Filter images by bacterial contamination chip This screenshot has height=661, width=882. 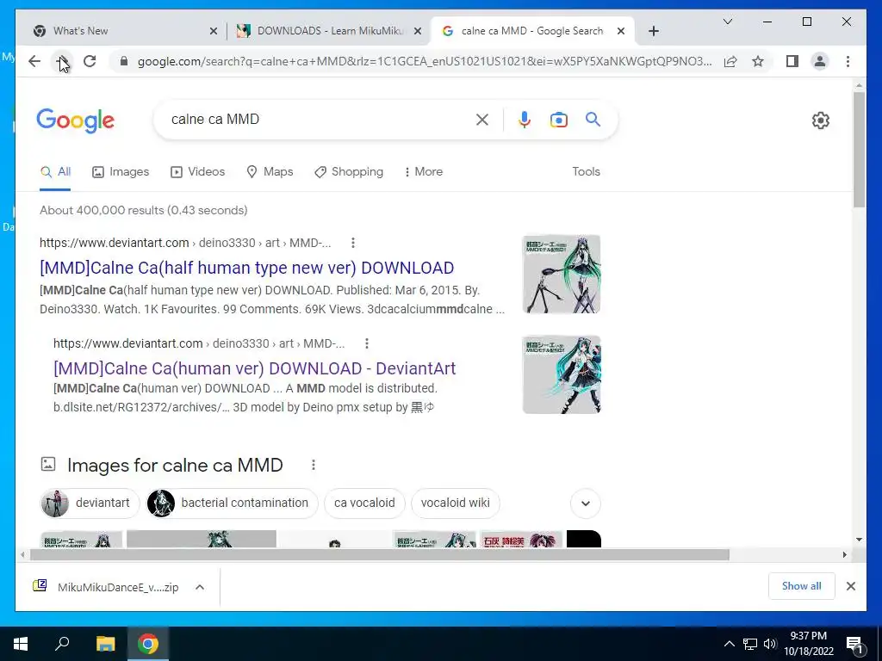(x=232, y=503)
